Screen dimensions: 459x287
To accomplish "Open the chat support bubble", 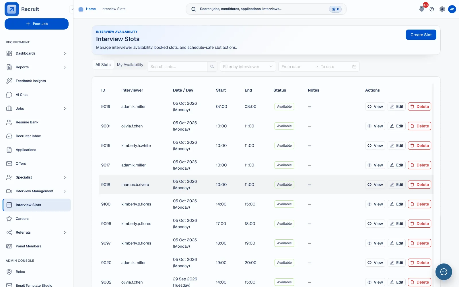I will [x=444, y=272].
